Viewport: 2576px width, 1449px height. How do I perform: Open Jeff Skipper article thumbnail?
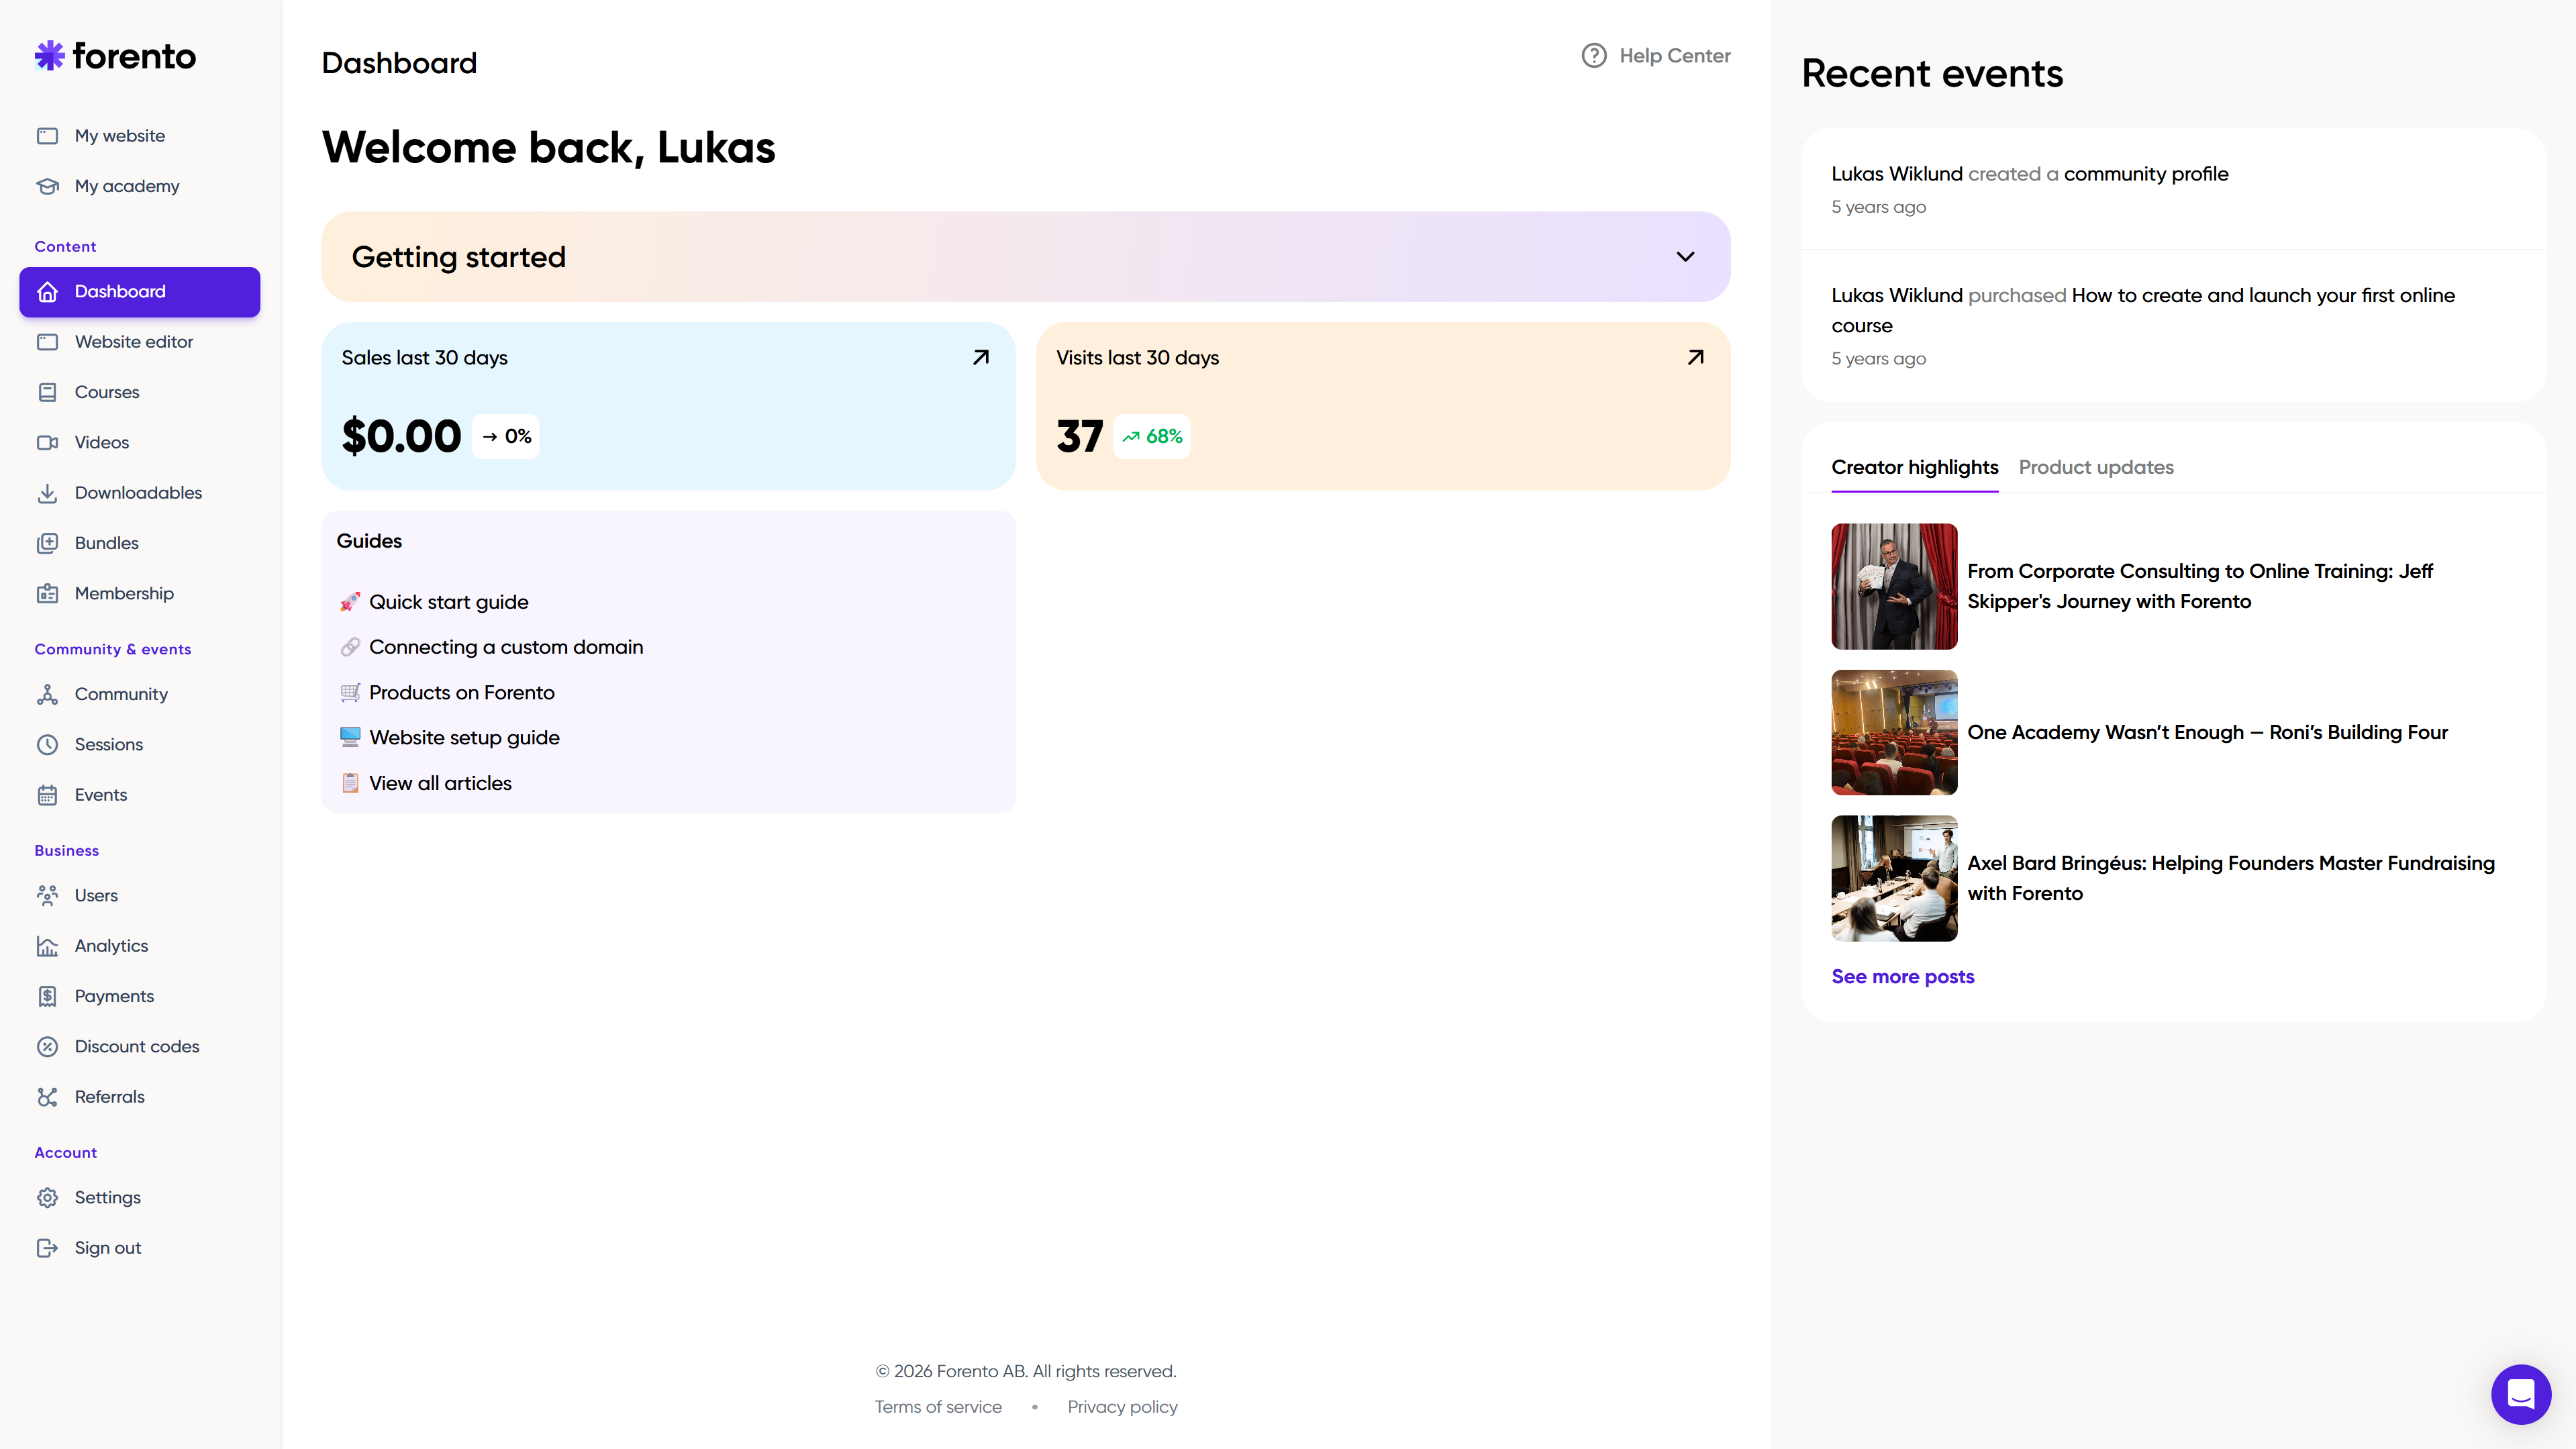1893,586
